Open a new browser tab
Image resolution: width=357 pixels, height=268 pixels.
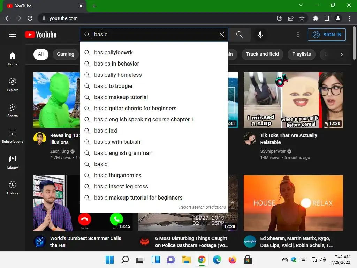[x=94, y=6]
